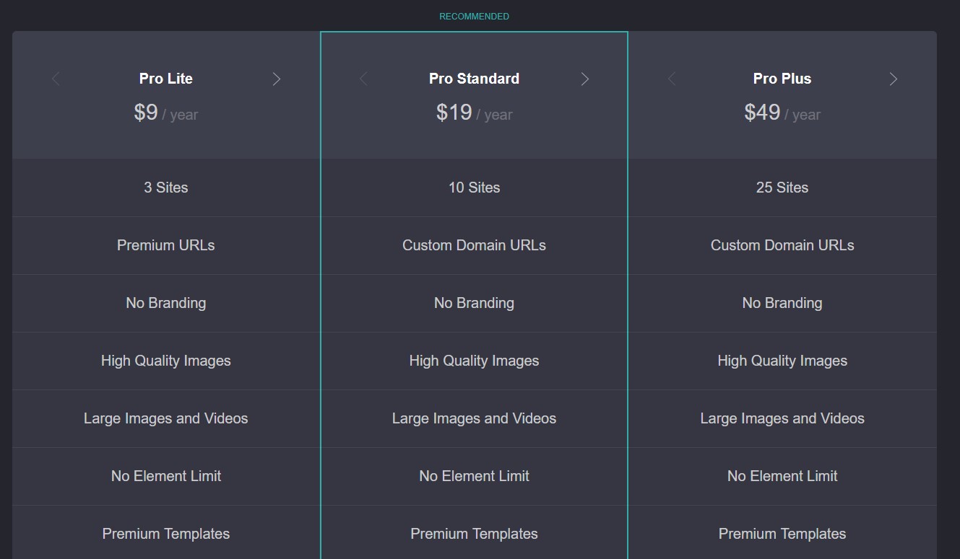This screenshot has height=559, width=960.
Task: Click the 10 Sites feature
Action: tap(474, 188)
